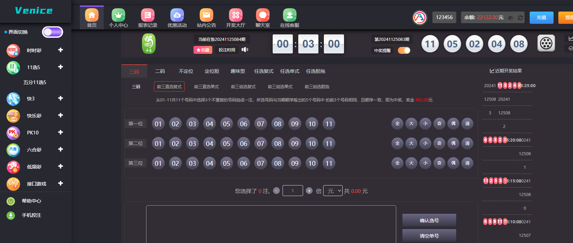Open 站内公告 mail icon

tap(206, 15)
